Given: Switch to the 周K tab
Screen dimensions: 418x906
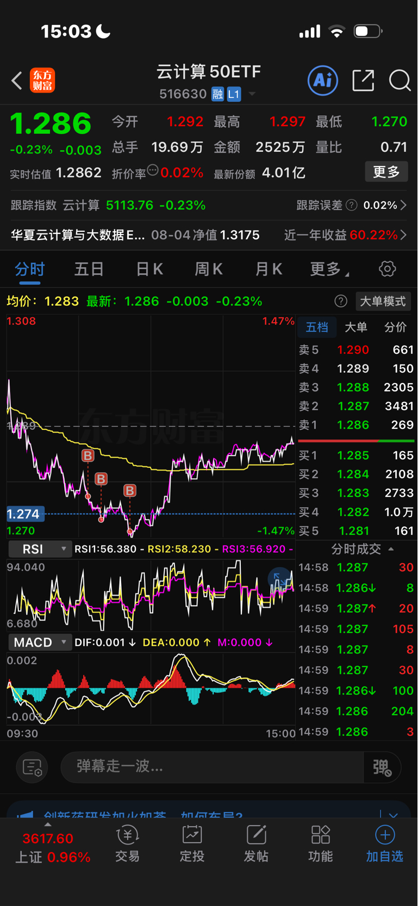Looking at the screenshot, I should tap(209, 269).
